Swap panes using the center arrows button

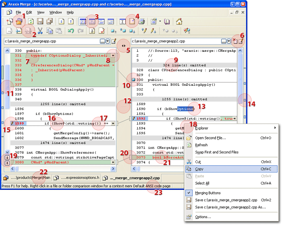124,46
